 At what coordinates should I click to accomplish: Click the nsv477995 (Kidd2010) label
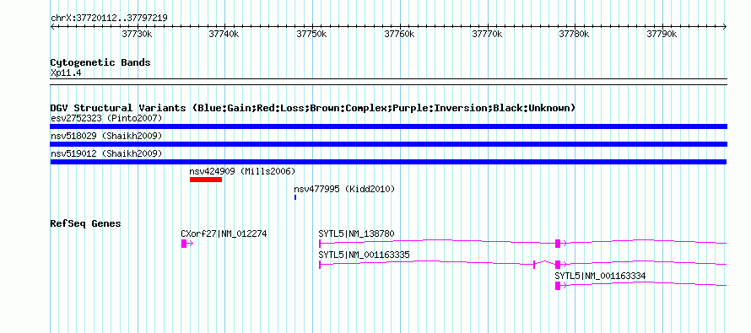point(345,189)
